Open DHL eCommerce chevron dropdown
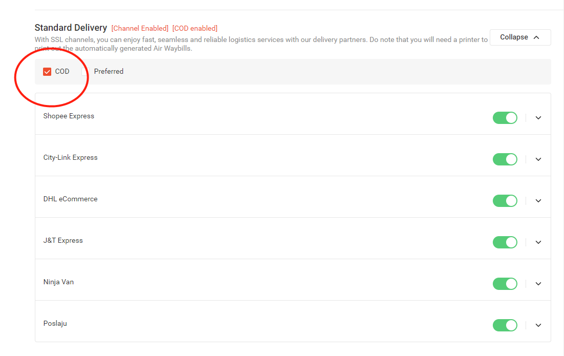Image resolution: width=564 pixels, height=356 pixels. click(x=538, y=201)
